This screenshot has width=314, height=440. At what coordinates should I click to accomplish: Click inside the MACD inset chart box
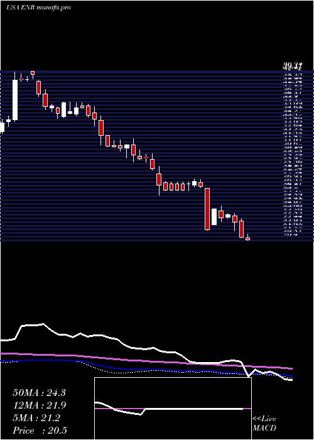pyautogui.click(x=173, y=409)
